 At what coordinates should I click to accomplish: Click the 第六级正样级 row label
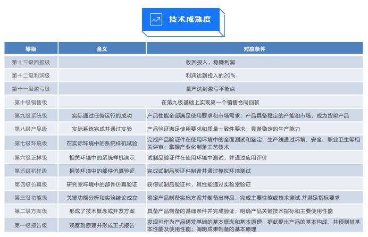tap(31, 158)
